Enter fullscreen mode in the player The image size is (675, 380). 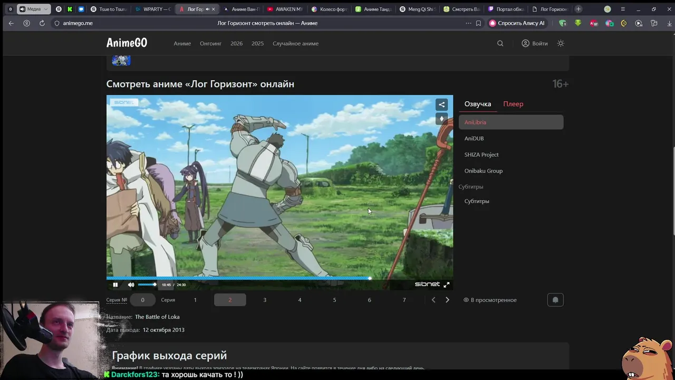pos(446,284)
